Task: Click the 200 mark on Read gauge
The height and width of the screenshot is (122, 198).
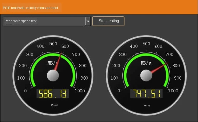Action: pyautogui.click(x=23, y=65)
